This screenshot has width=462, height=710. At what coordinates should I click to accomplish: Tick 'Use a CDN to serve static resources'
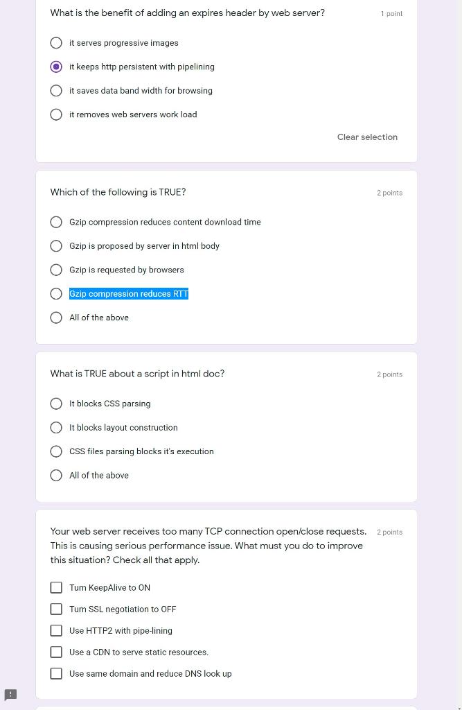pos(56,652)
